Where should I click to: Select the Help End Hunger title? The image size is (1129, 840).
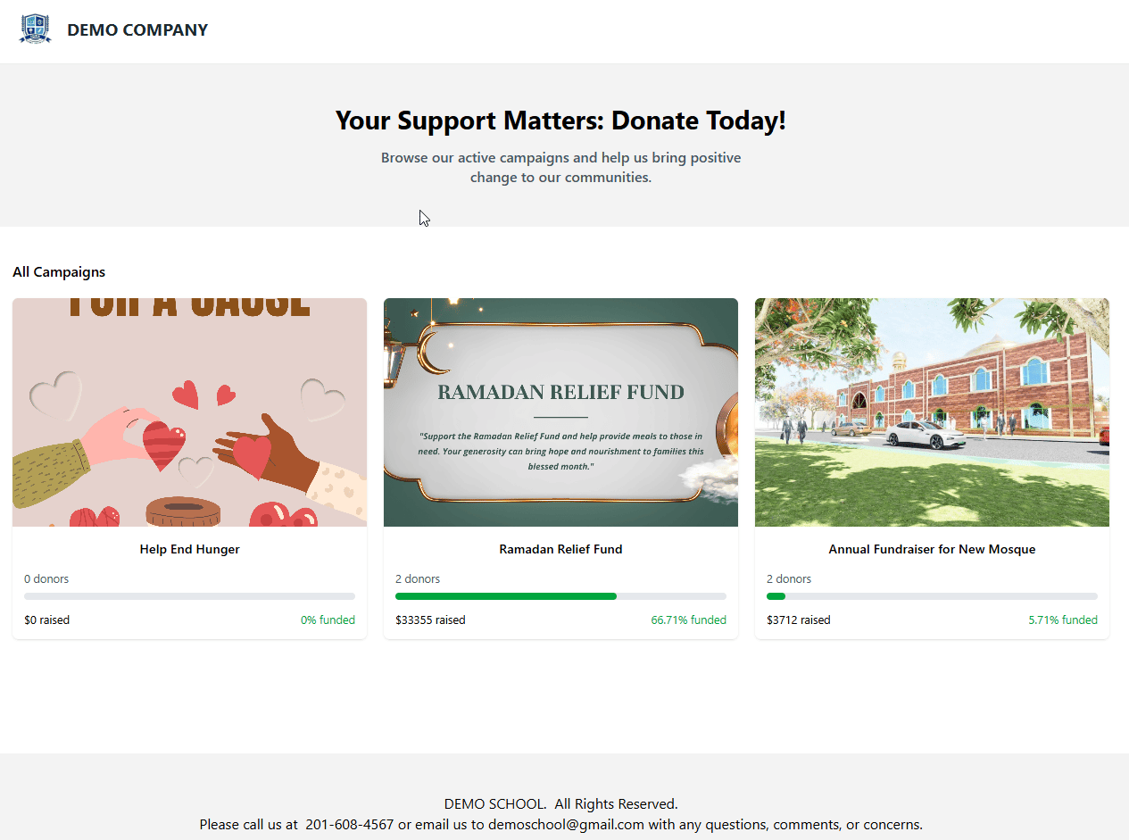189,550
